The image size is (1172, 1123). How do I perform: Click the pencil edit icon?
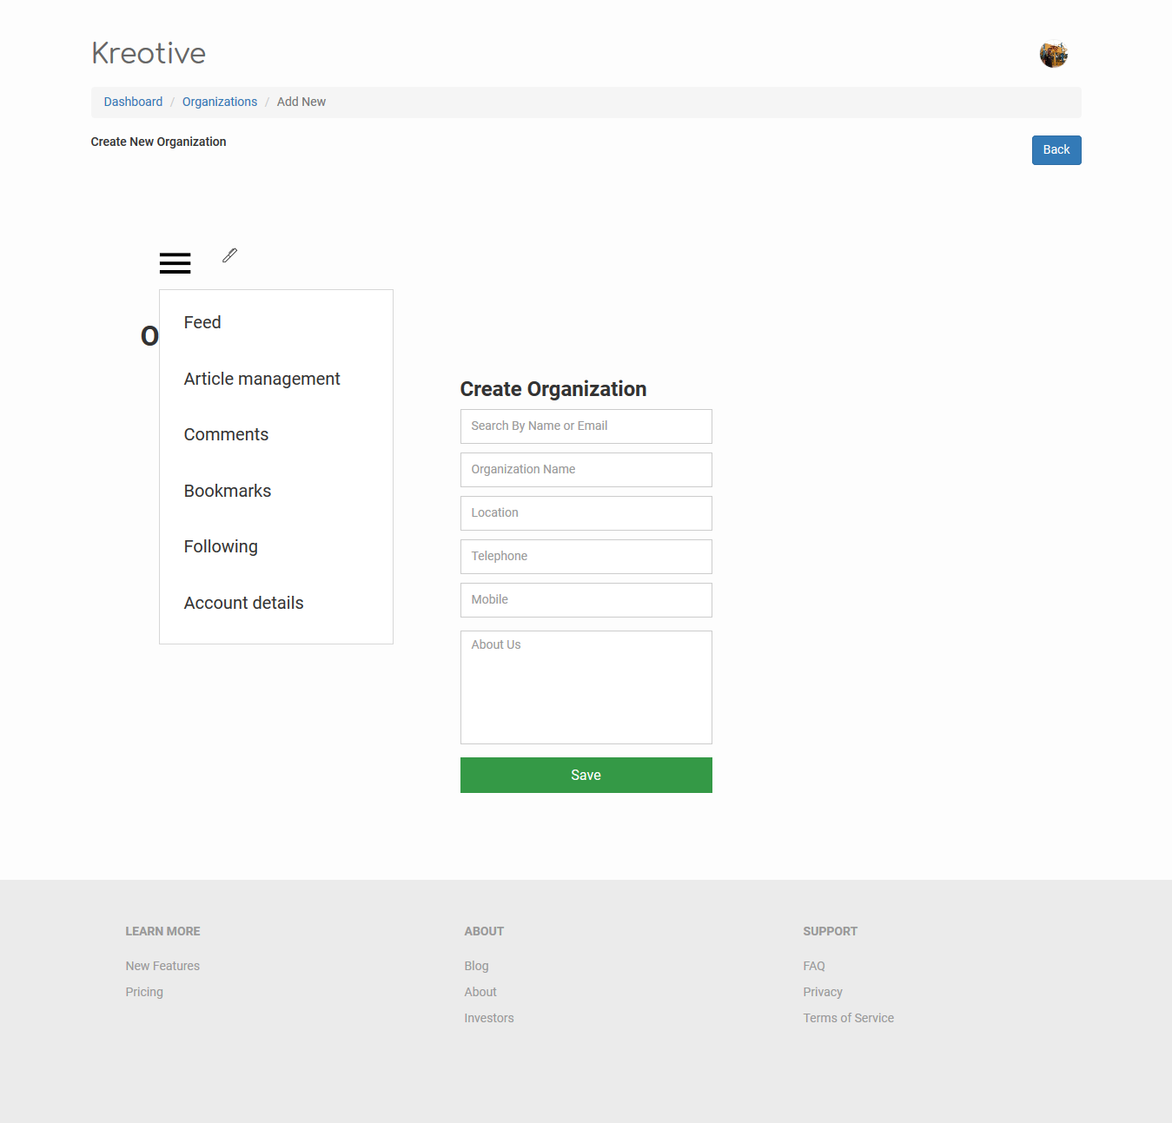tap(229, 255)
